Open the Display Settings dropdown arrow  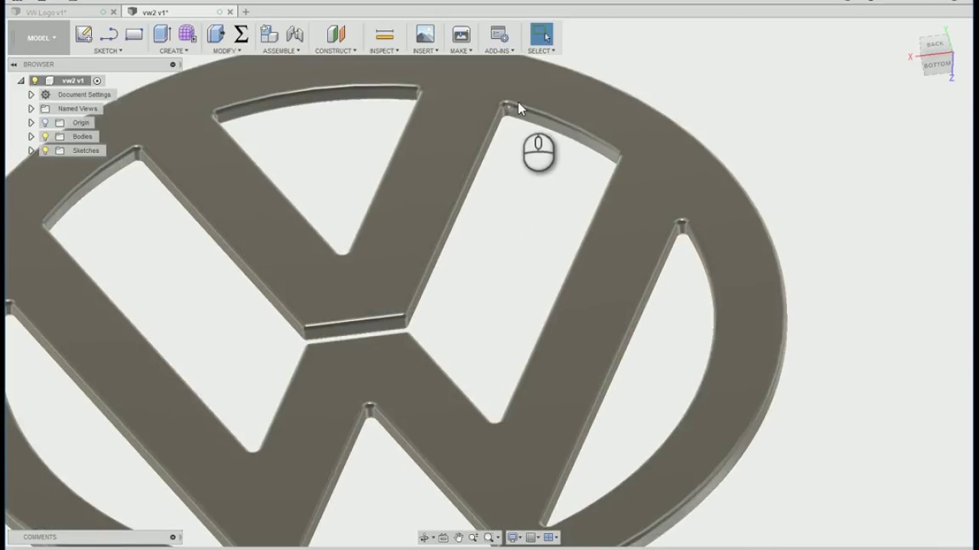(522, 539)
